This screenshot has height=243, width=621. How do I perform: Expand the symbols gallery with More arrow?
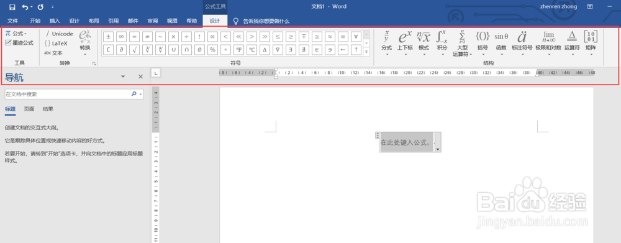[366, 52]
